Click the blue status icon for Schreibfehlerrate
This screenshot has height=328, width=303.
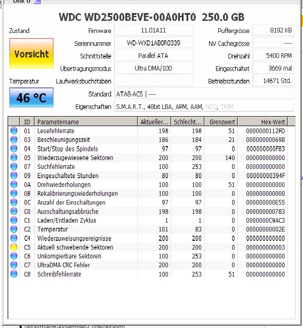[14, 274]
